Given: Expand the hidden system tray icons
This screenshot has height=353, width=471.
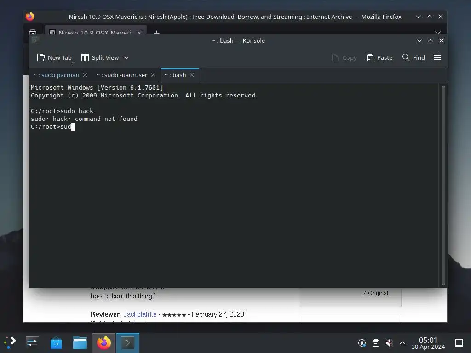Looking at the screenshot, I should 402,343.
